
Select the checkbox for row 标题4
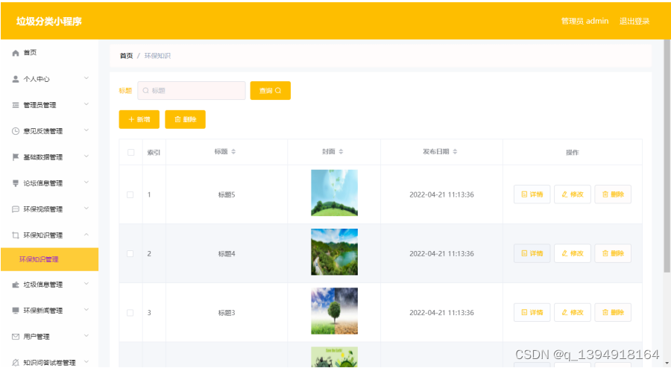click(130, 253)
